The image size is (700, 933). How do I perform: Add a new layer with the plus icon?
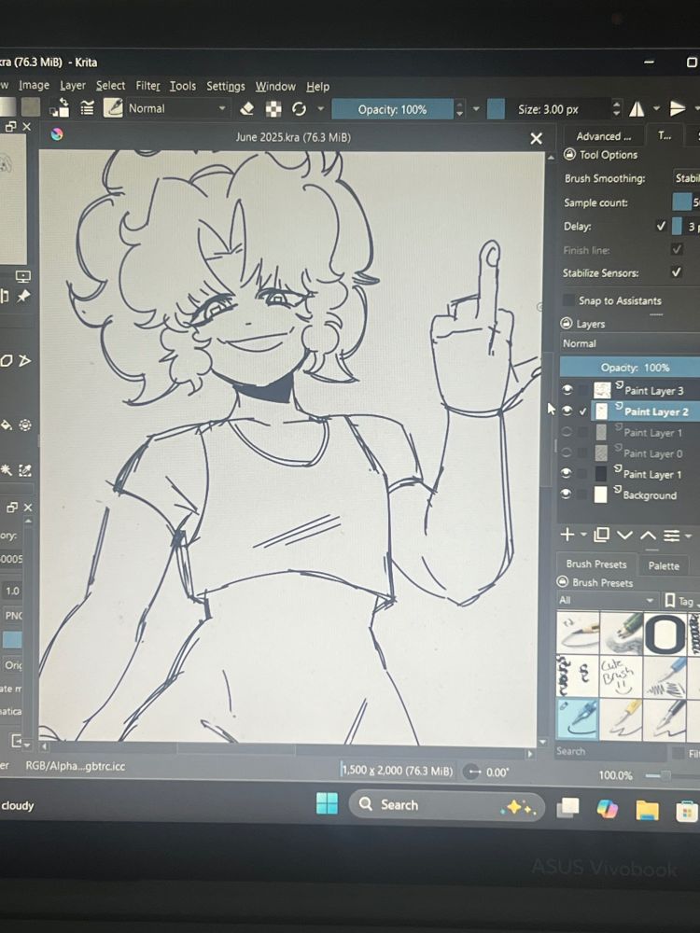[567, 535]
